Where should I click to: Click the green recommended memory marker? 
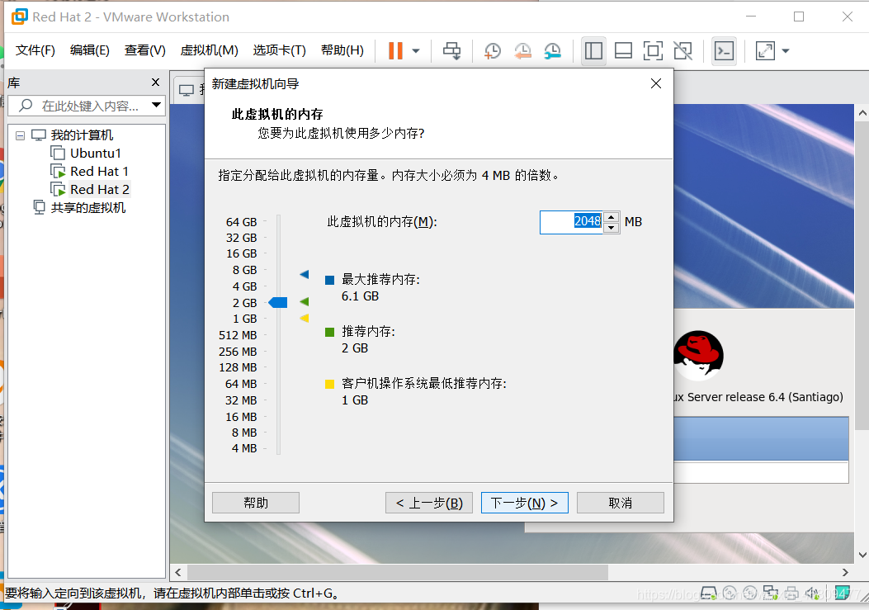305,301
